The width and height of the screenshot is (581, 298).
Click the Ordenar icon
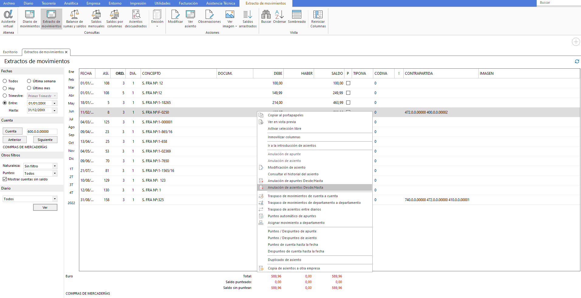(x=279, y=17)
